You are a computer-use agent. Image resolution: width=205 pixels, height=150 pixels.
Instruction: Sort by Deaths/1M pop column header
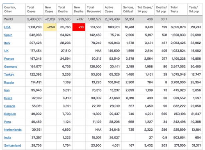[x=162, y=9]
